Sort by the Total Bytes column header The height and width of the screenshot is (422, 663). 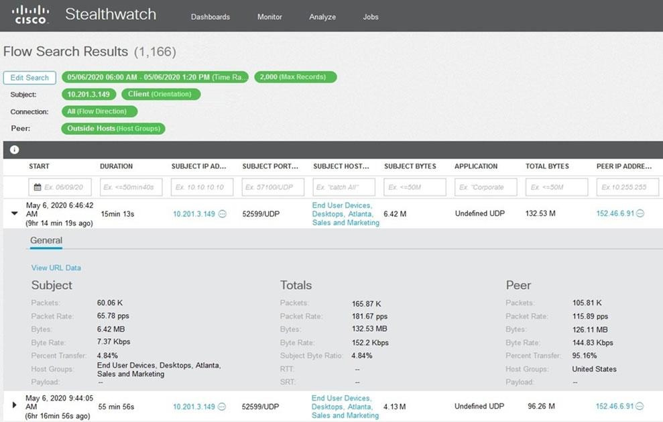point(547,166)
